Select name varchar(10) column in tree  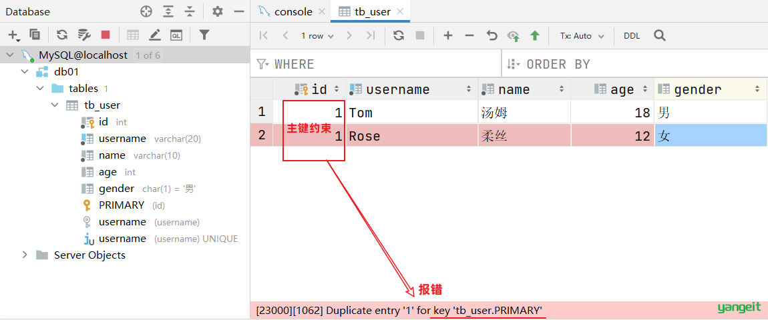click(x=130, y=155)
